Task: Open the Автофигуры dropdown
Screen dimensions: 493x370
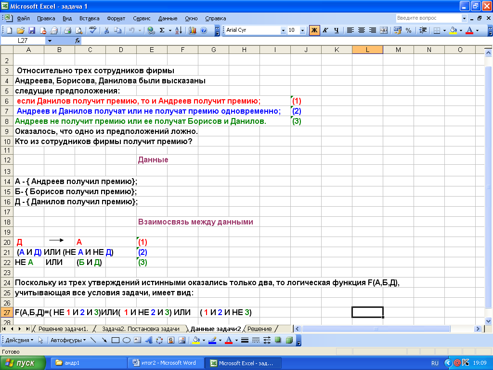Action: pos(68,340)
